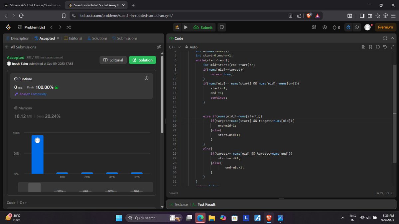Click the left panel vertical scrollbar

click(162, 95)
